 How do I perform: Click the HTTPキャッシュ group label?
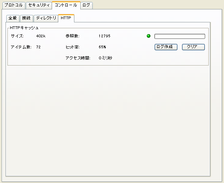(24, 28)
